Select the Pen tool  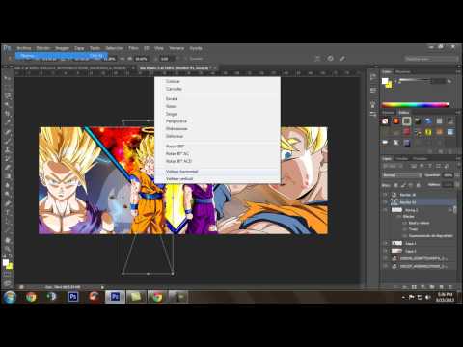tap(8, 203)
